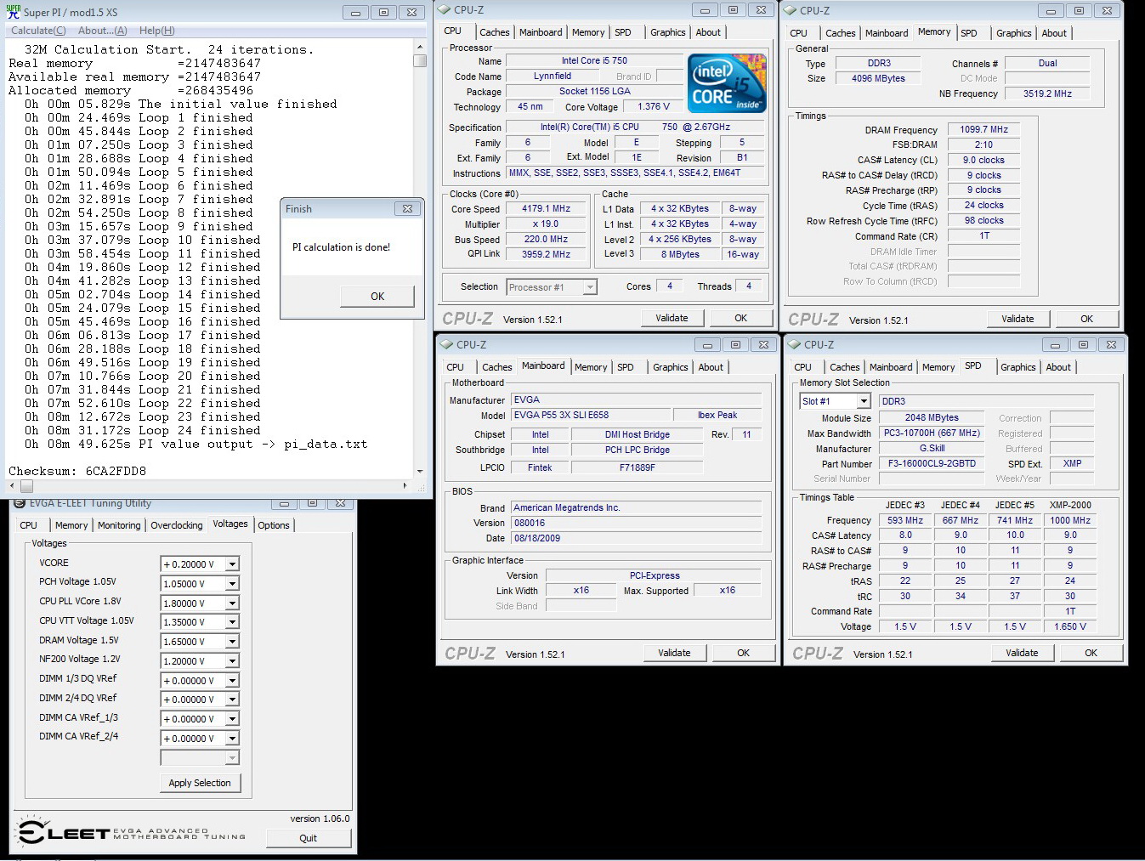
Task: Click title icon of CPU-Z window showing Motherboard info
Action: [447, 344]
